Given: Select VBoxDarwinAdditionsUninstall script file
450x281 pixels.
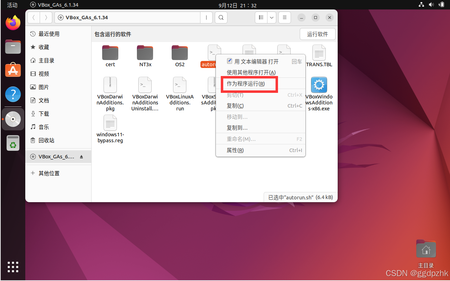Looking at the screenshot, I should click(x=145, y=94).
